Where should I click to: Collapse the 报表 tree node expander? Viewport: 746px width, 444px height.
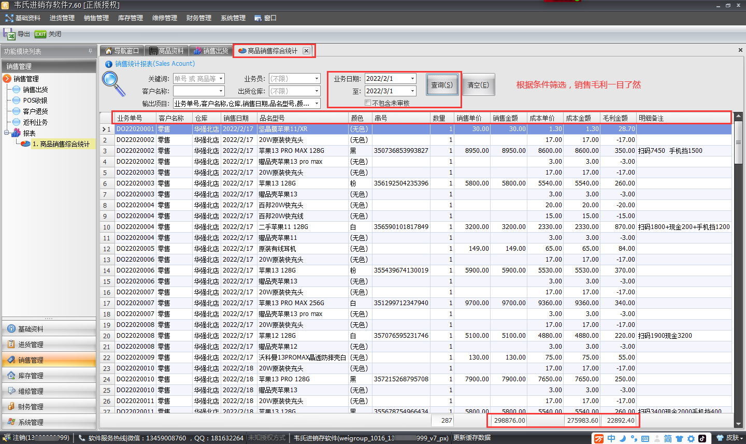click(7, 133)
